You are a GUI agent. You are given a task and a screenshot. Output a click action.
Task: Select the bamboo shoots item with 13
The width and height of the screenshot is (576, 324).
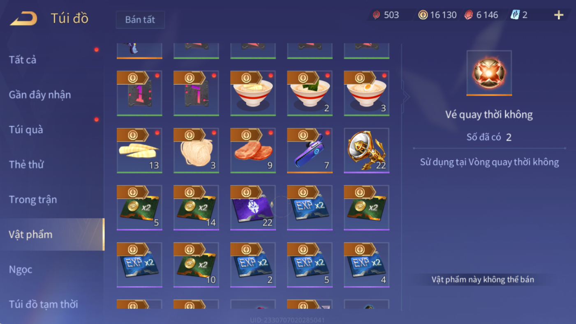[139, 150]
